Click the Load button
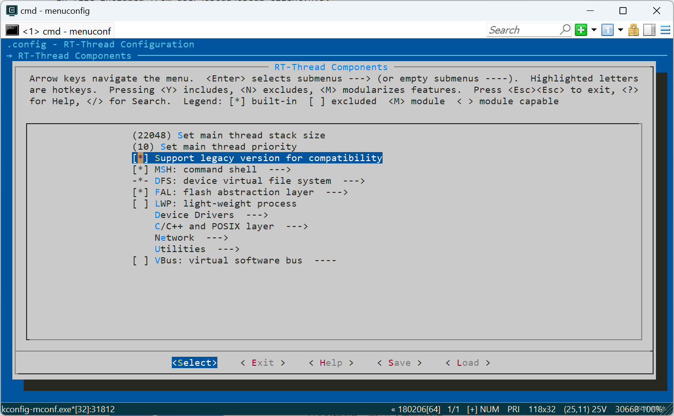This screenshot has width=674, height=416. coord(468,362)
